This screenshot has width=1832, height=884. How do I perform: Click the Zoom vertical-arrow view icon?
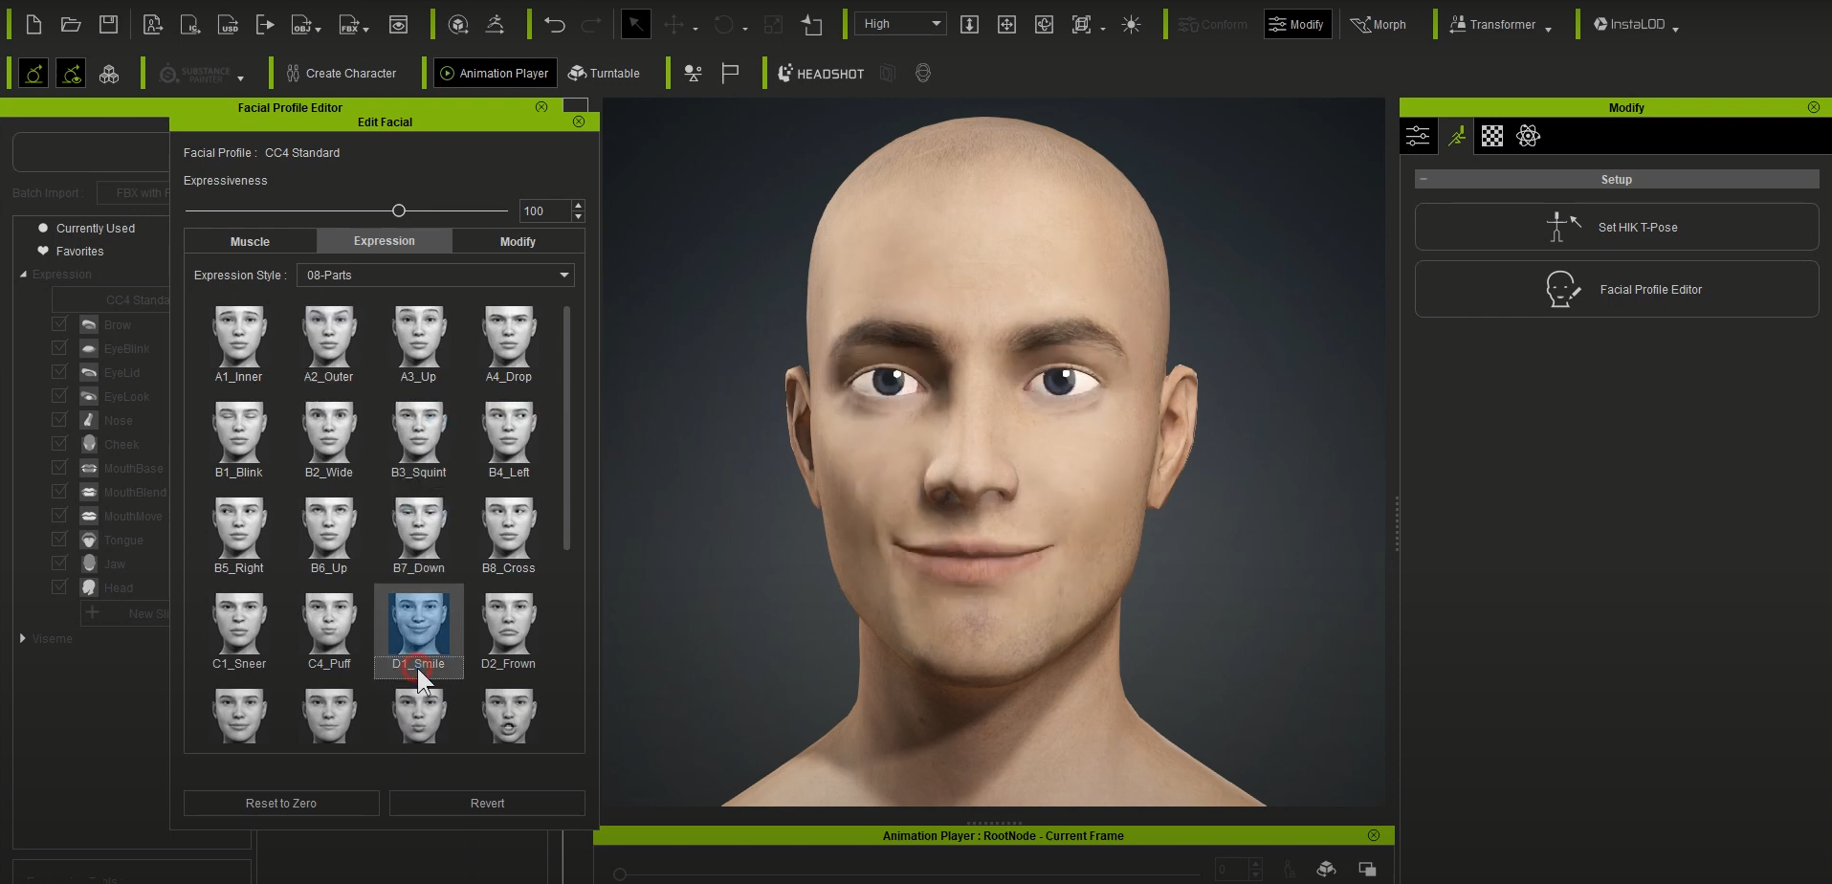tap(969, 25)
